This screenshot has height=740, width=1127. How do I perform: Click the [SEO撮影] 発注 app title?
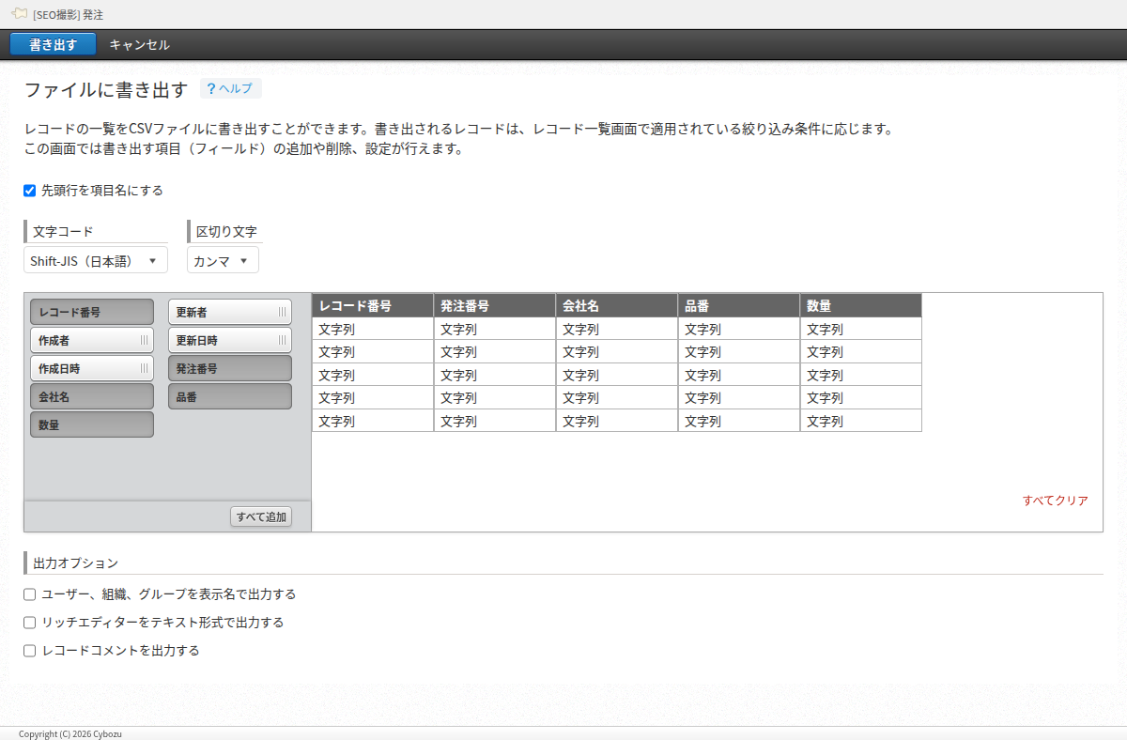[68, 15]
